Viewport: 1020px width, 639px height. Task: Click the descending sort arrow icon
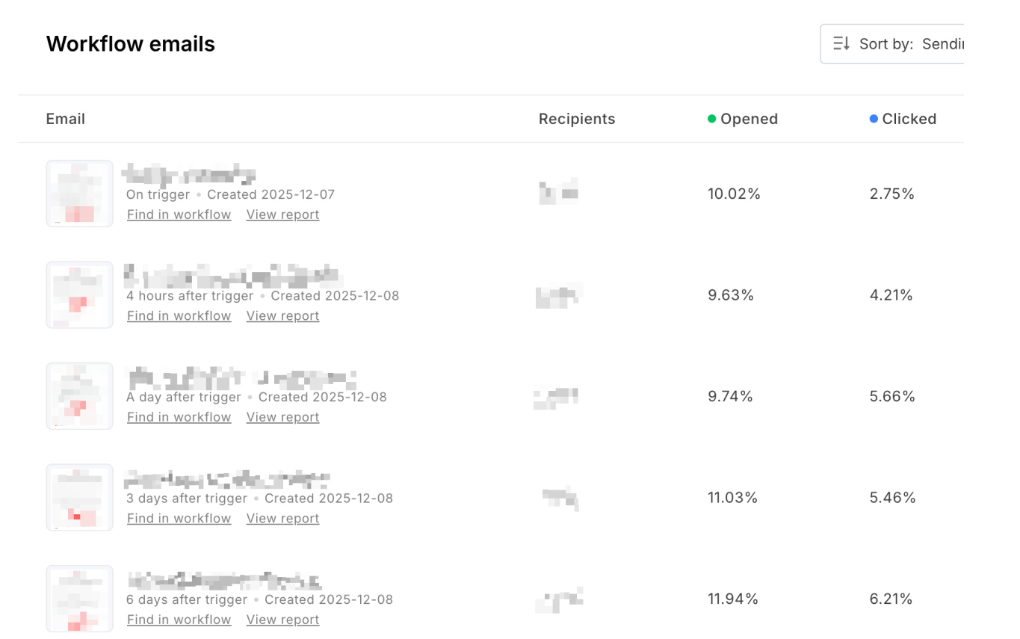tap(840, 43)
